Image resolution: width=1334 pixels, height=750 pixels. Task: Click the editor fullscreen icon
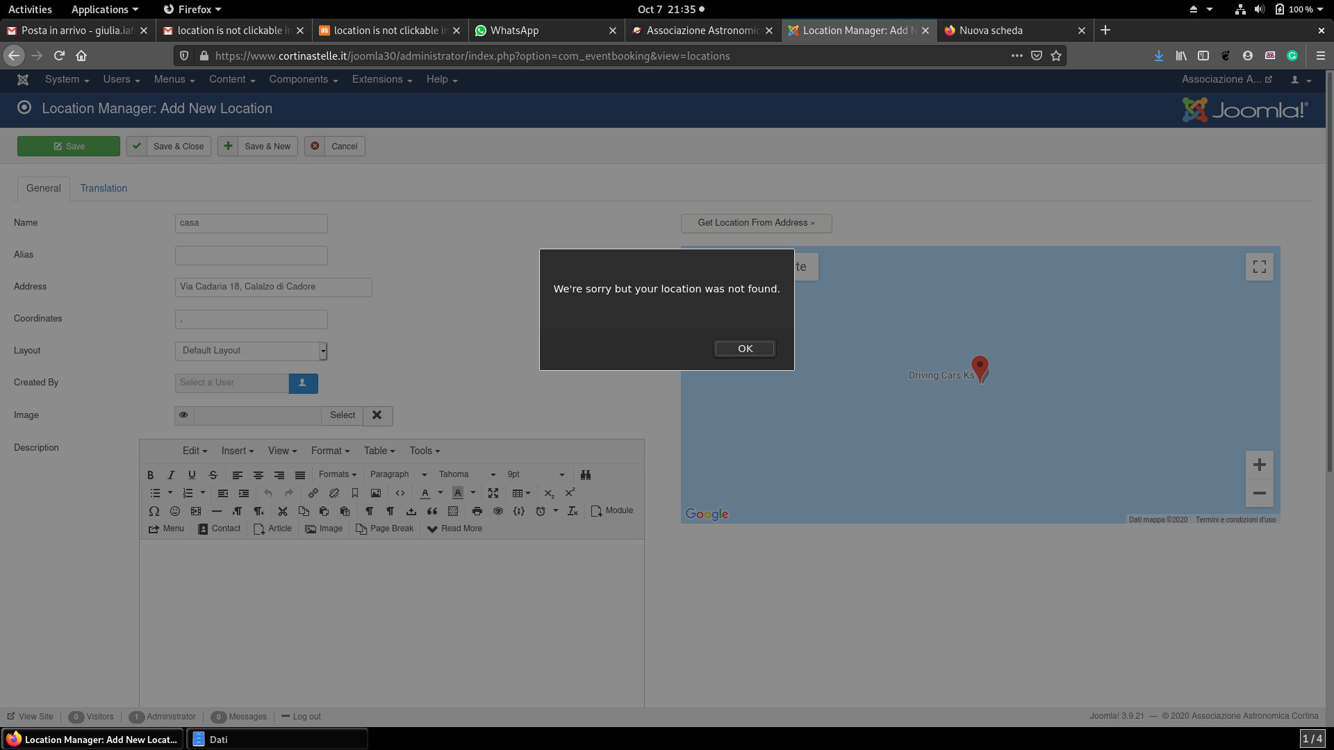pos(493,493)
